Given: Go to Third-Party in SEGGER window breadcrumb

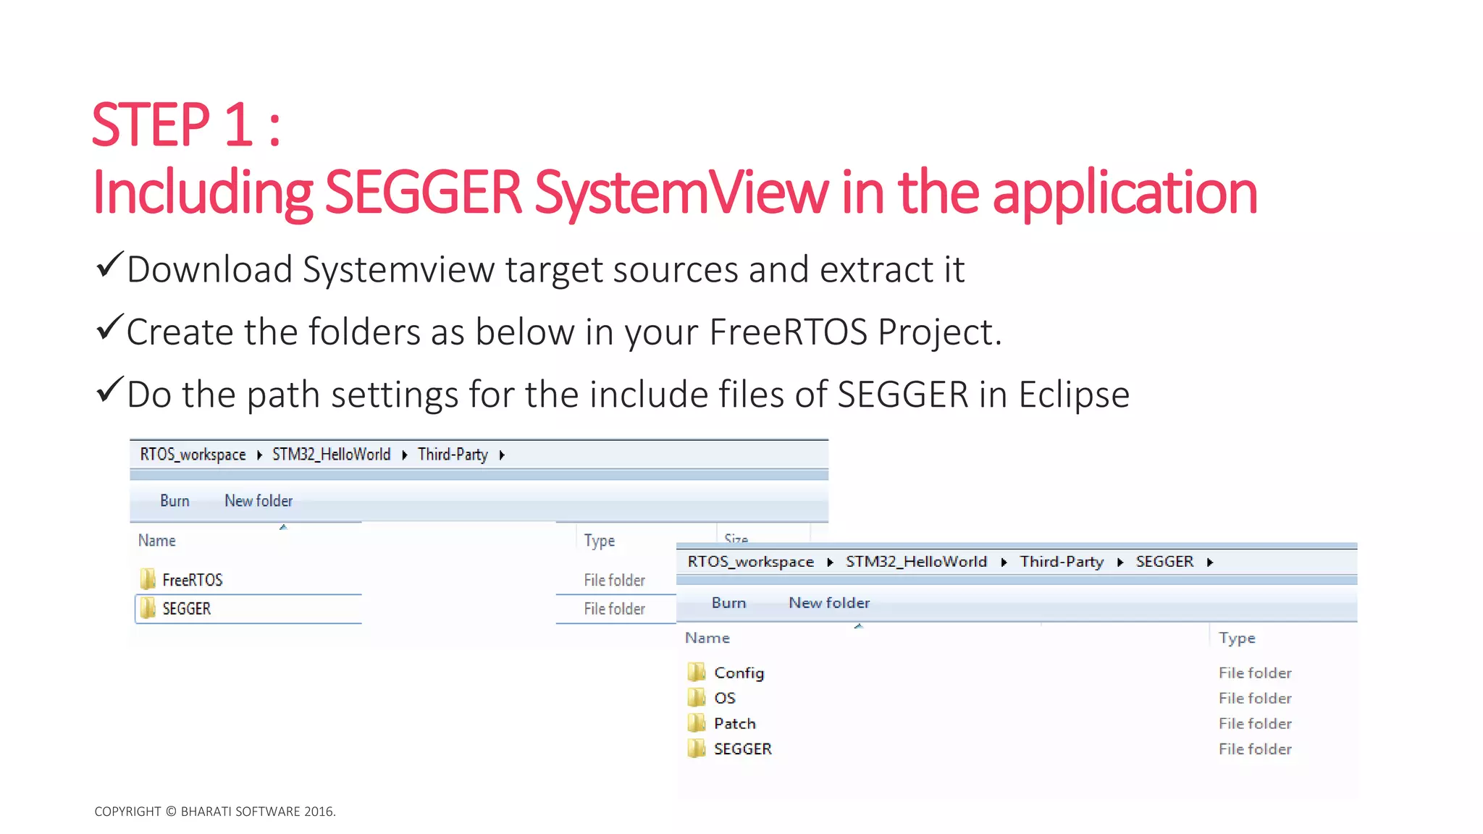Looking at the screenshot, I should pos(1062,562).
